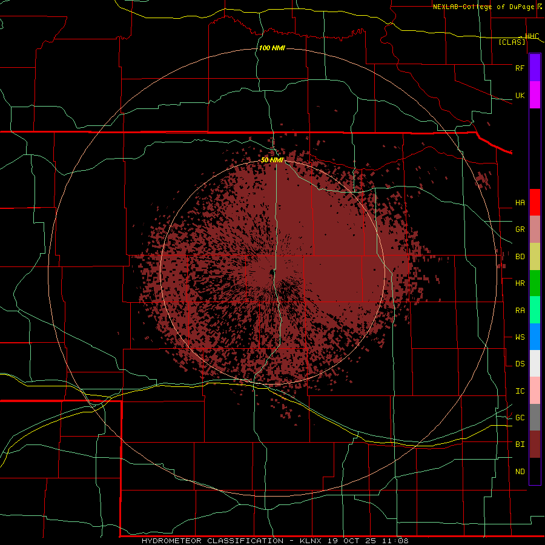Click the "NEXLAB-College of DuPage" header text

pyautogui.click(x=484, y=7)
